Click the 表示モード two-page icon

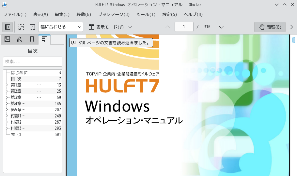click(x=91, y=27)
